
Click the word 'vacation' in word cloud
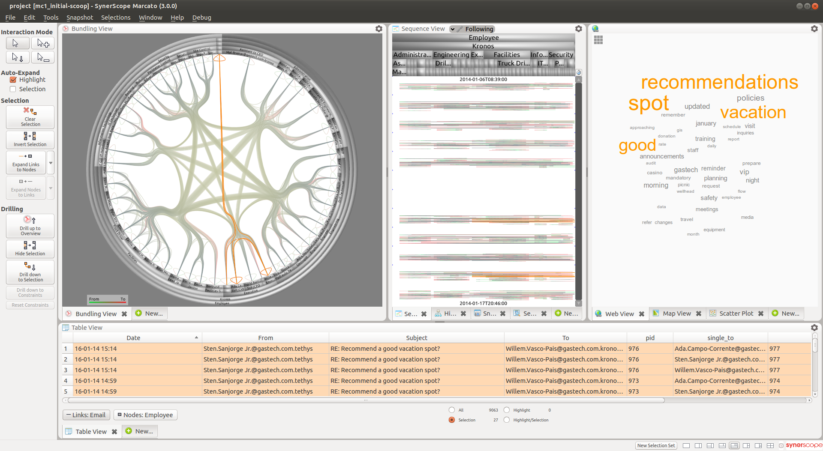click(x=753, y=113)
